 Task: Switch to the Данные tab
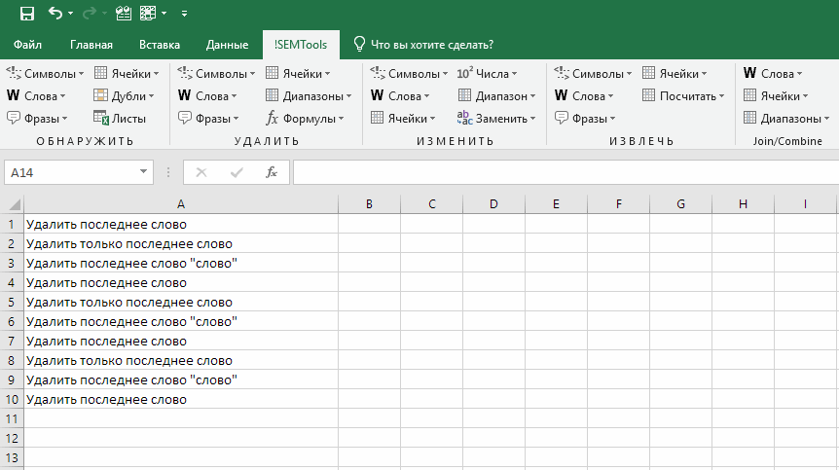click(227, 45)
